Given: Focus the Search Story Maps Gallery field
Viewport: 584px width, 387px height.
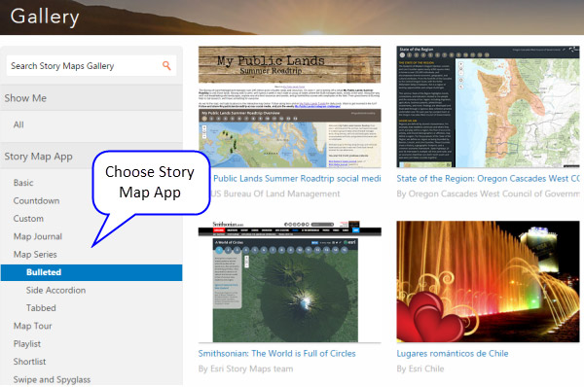Looking at the screenshot, I should pos(91,66).
